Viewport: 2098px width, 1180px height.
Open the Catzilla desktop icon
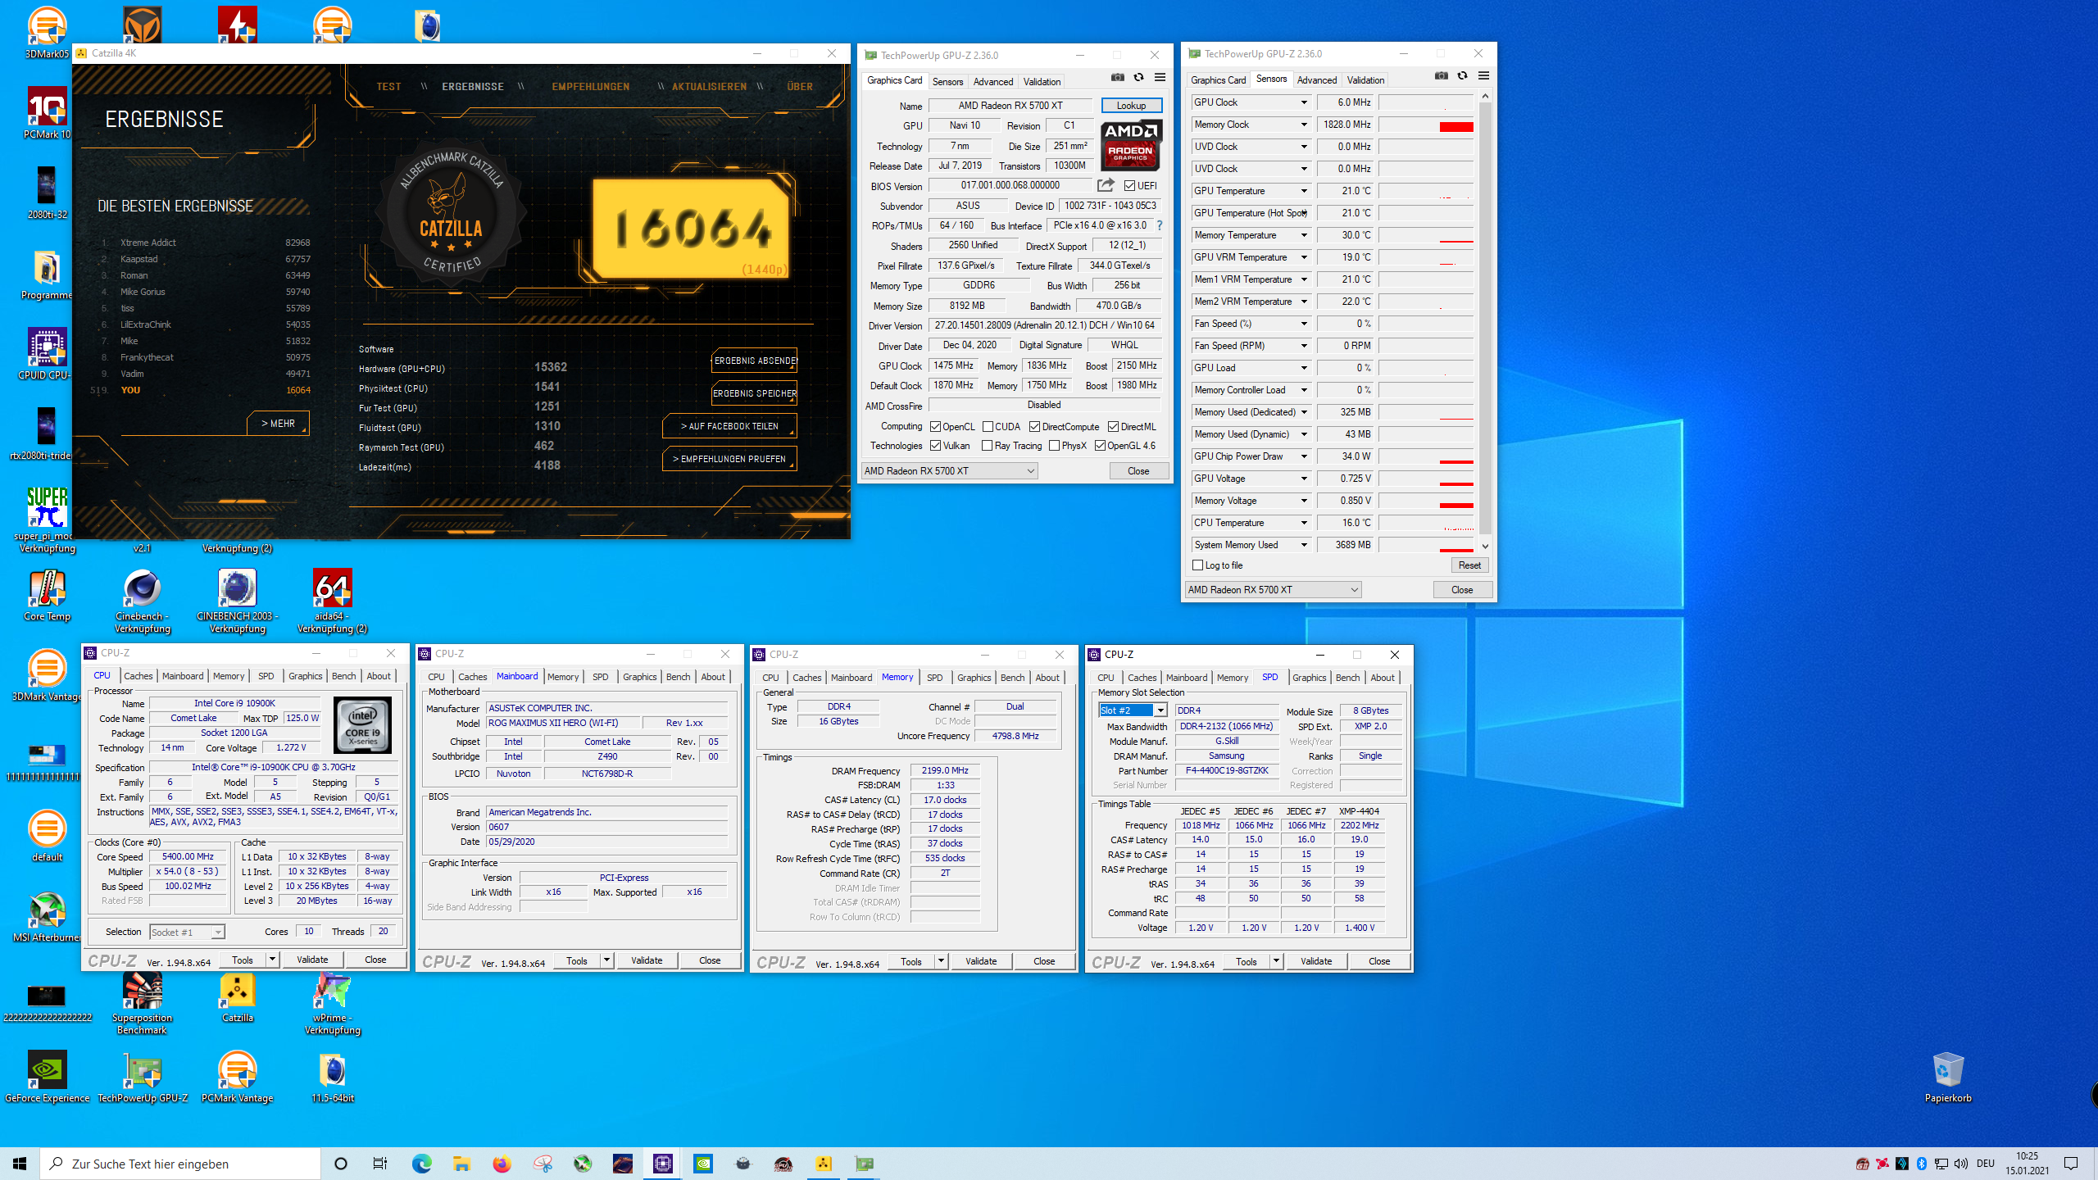click(x=237, y=996)
